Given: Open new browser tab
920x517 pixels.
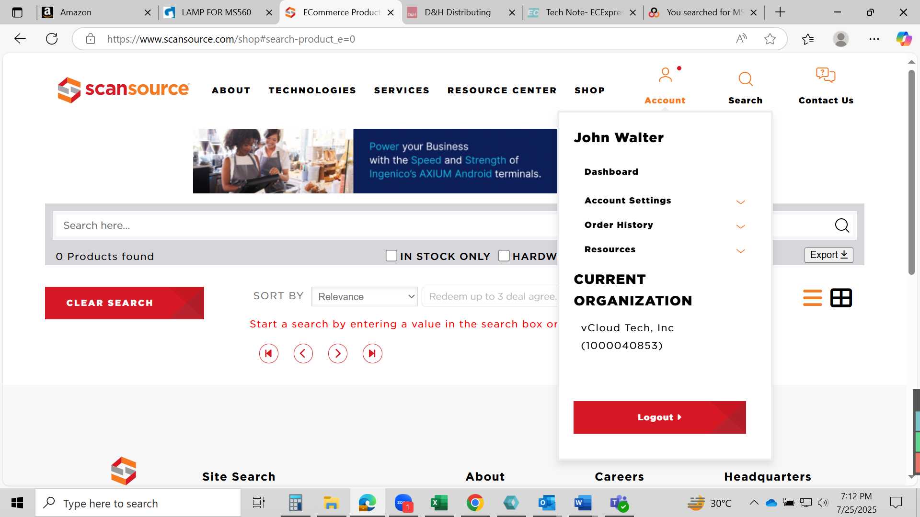Looking at the screenshot, I should pyautogui.click(x=780, y=12).
